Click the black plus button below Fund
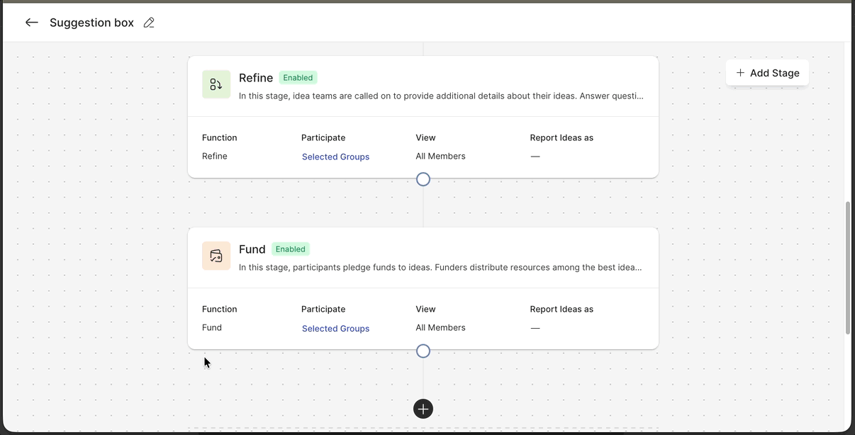Screen dimensions: 855x435 point(423,409)
